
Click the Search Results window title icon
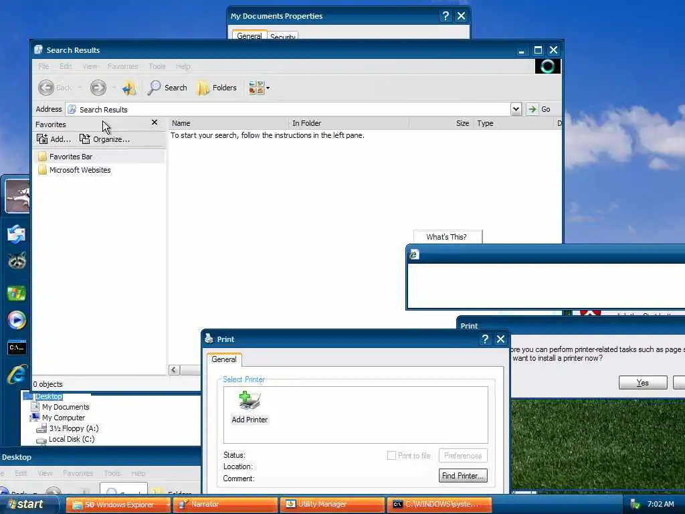pyautogui.click(x=38, y=50)
